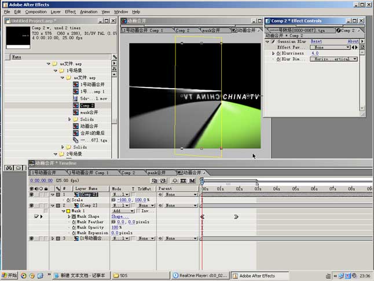Select the tga footage tab in Effect Controls

click(x=299, y=30)
